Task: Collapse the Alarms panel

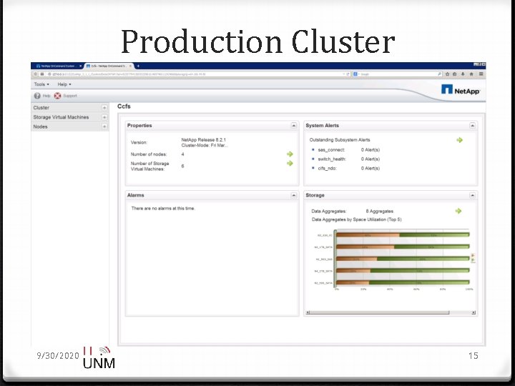Action: click(x=294, y=195)
